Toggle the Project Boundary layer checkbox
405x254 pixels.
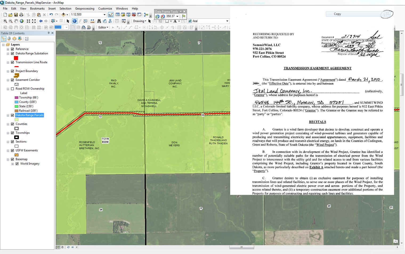click(12, 71)
